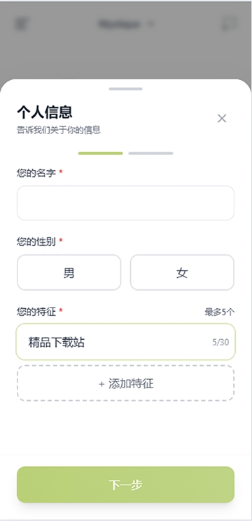Choose 男 as gender
The image size is (252, 521).
pos(69,272)
